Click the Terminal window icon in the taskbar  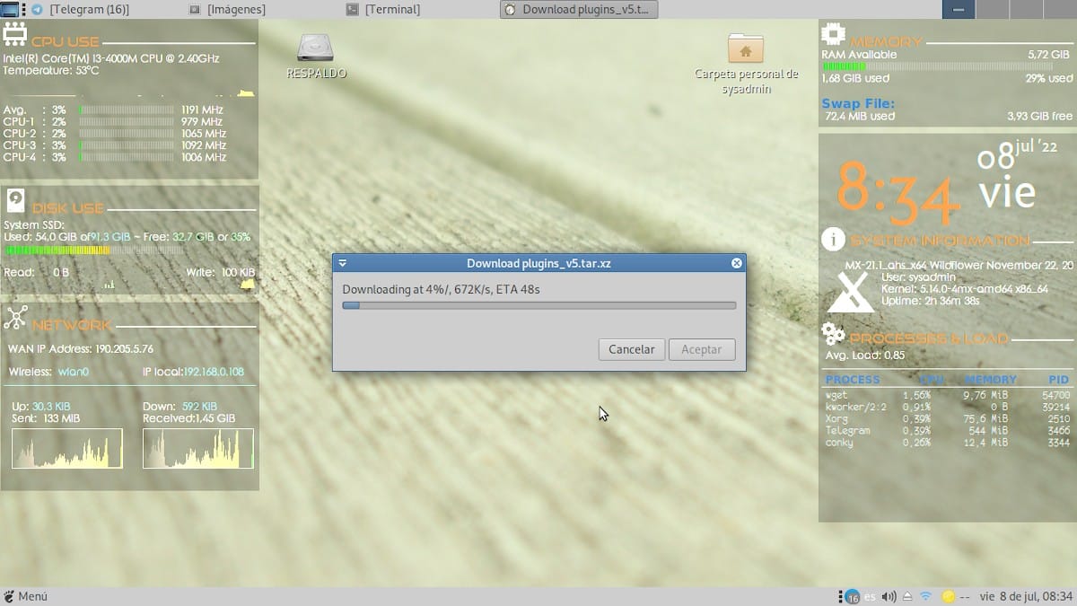pyautogui.click(x=352, y=9)
